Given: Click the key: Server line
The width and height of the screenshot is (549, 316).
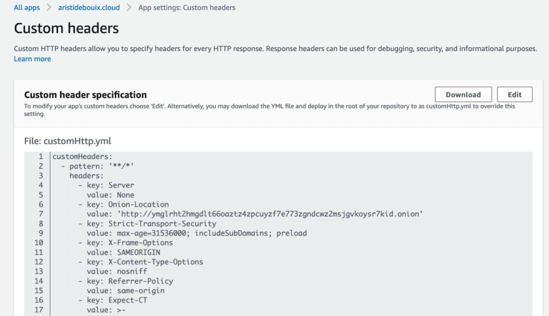Looking at the screenshot, I should pyautogui.click(x=106, y=185).
